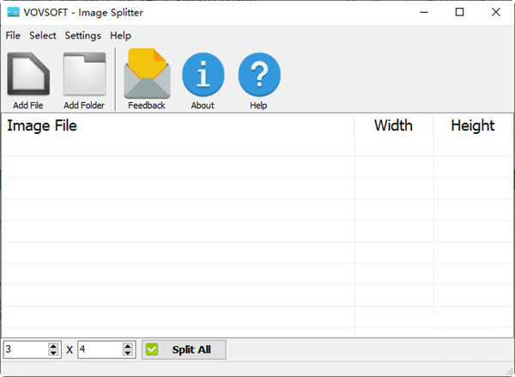The image size is (515, 377).
Task: Close the Image Splitter window
Action: [x=495, y=12]
